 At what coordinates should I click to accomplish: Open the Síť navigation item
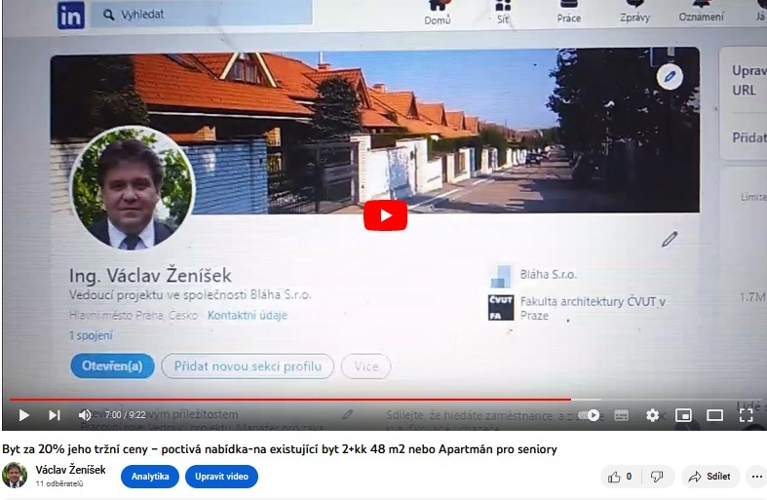coord(503,14)
